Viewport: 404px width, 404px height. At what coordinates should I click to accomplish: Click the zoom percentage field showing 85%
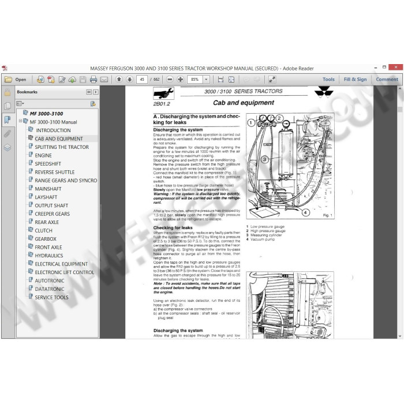195,80
